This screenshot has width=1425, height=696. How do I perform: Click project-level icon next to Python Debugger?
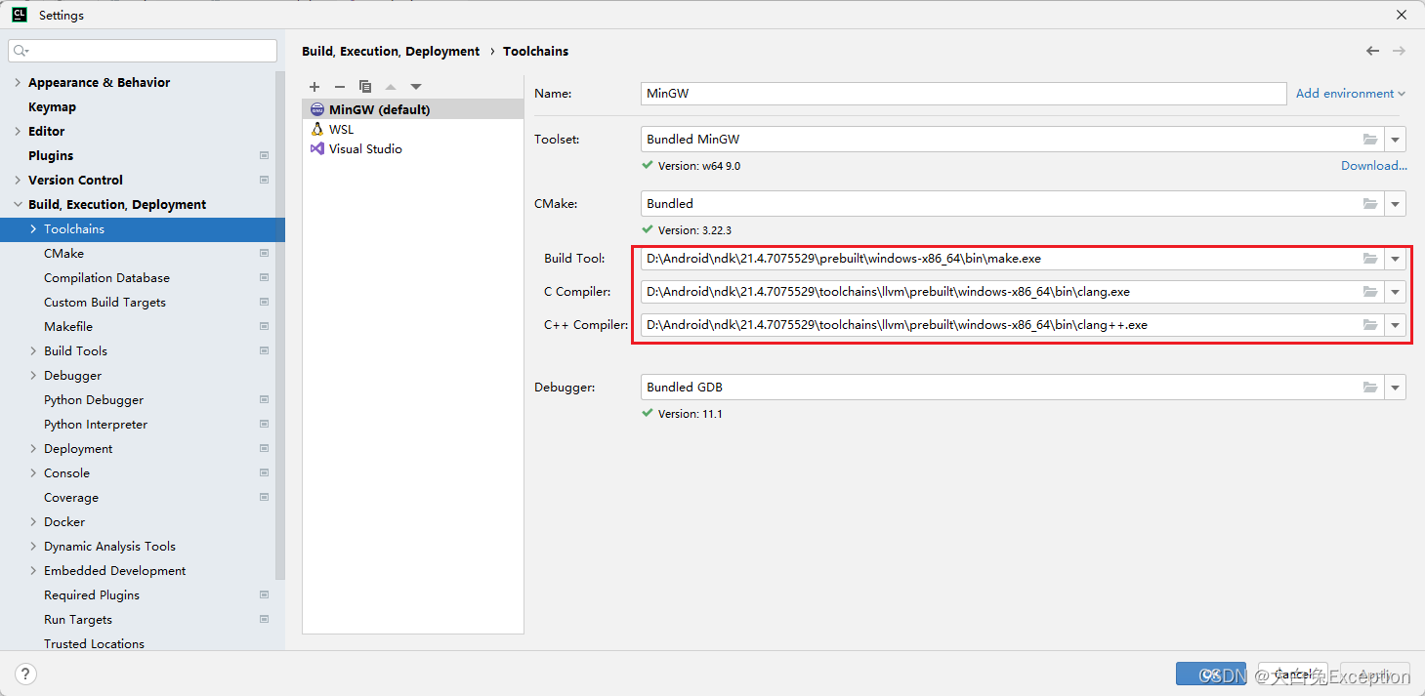tap(264, 399)
